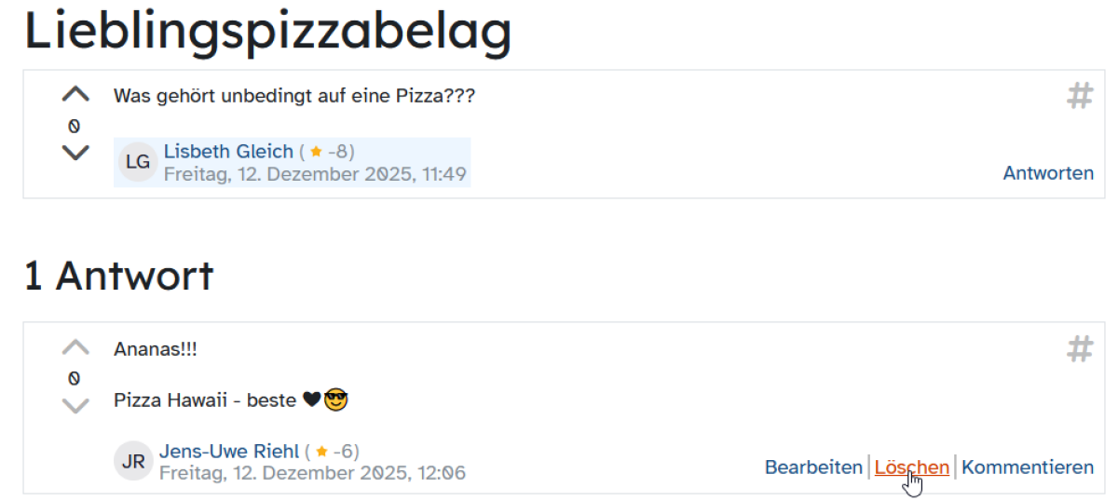The height and width of the screenshot is (501, 1118).
Task: Click the answer's timestamp at 12:06
Action: (x=312, y=473)
